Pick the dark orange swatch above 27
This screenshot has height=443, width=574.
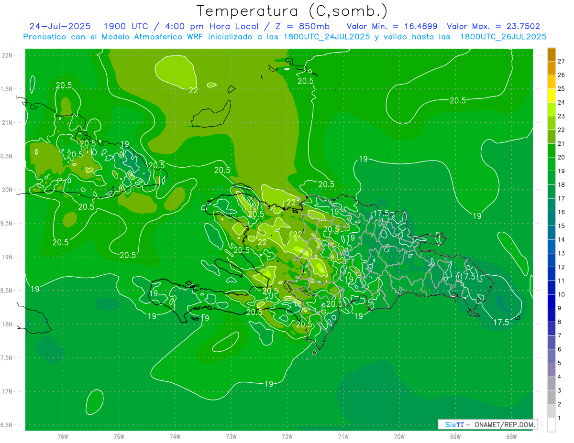[552, 54]
